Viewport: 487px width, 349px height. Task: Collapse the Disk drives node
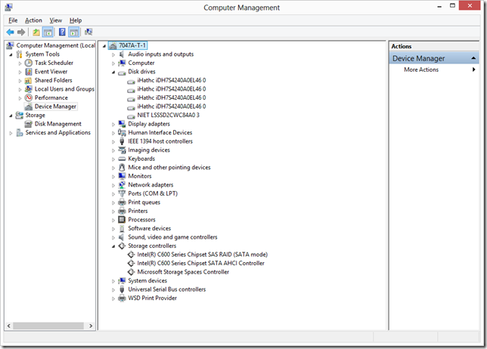[113, 73]
